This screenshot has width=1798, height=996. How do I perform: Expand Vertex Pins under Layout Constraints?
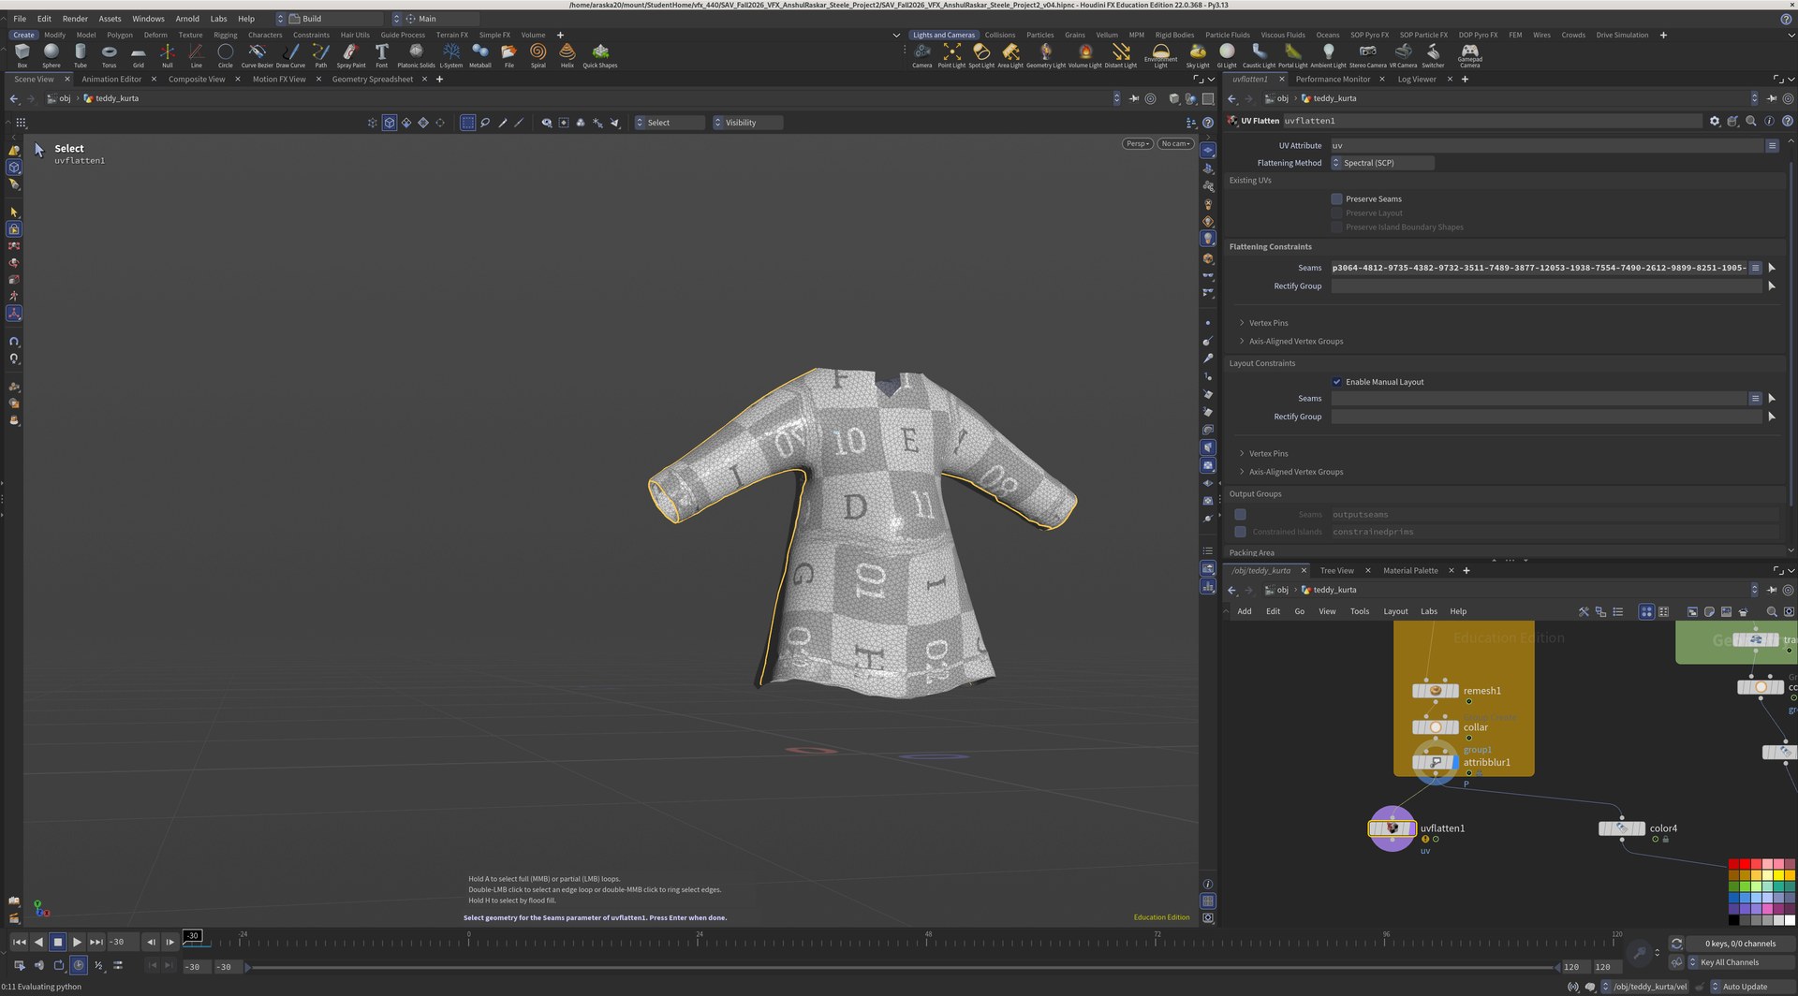[x=1268, y=454]
